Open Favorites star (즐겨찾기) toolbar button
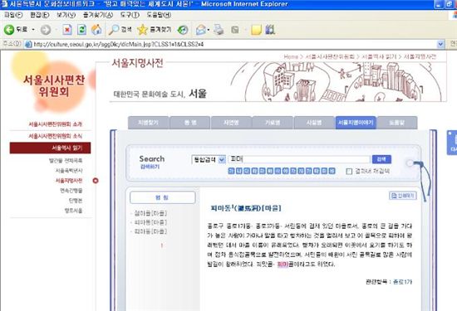This screenshot has height=311, width=457. pos(155,30)
